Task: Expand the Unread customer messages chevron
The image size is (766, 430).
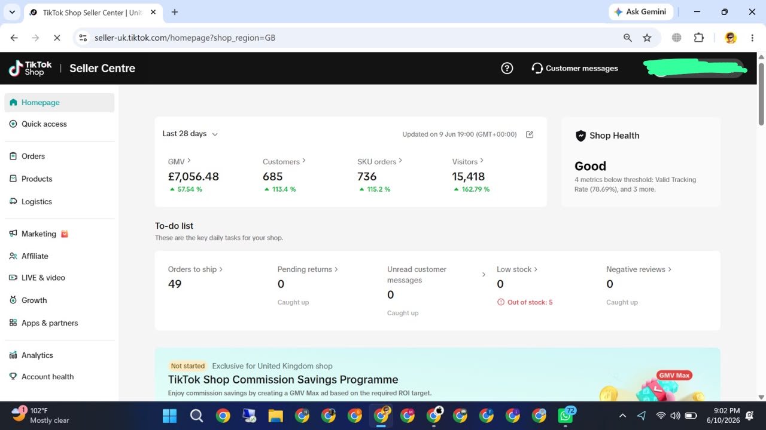Action: [x=484, y=275]
